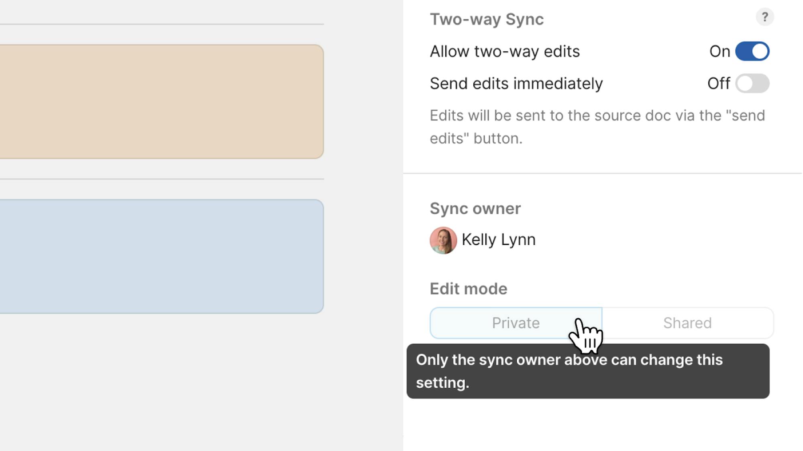
Task: Select the light blue card
Action: point(161,256)
